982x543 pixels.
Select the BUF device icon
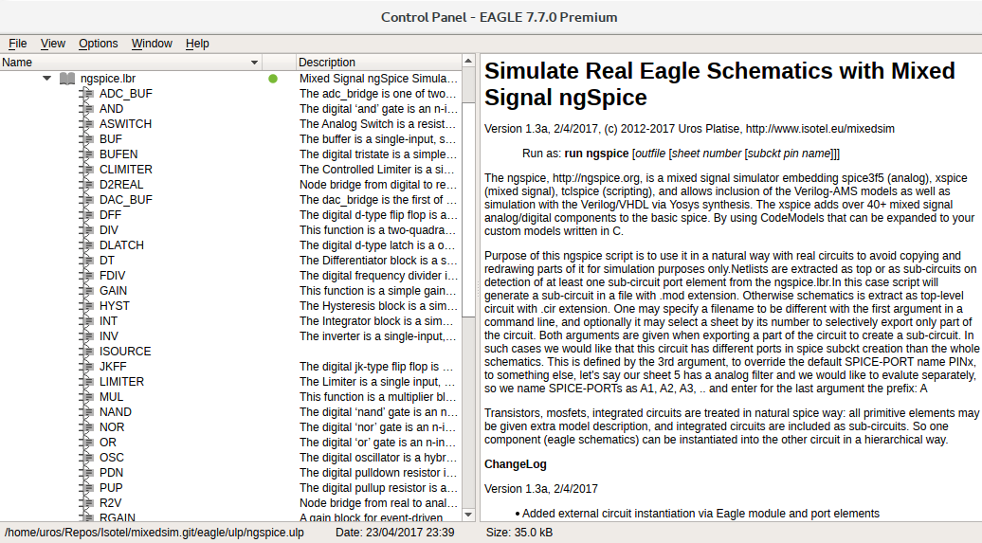tap(86, 139)
